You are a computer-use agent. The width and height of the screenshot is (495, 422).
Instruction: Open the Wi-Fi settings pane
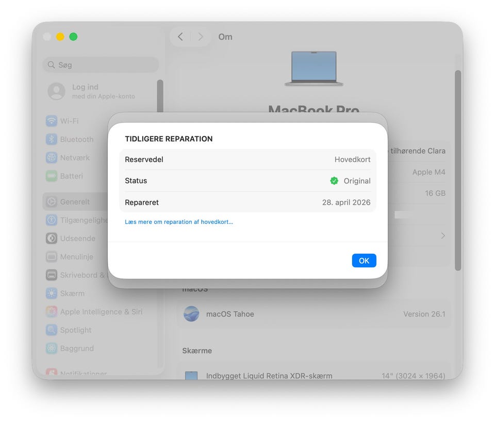[69, 121]
